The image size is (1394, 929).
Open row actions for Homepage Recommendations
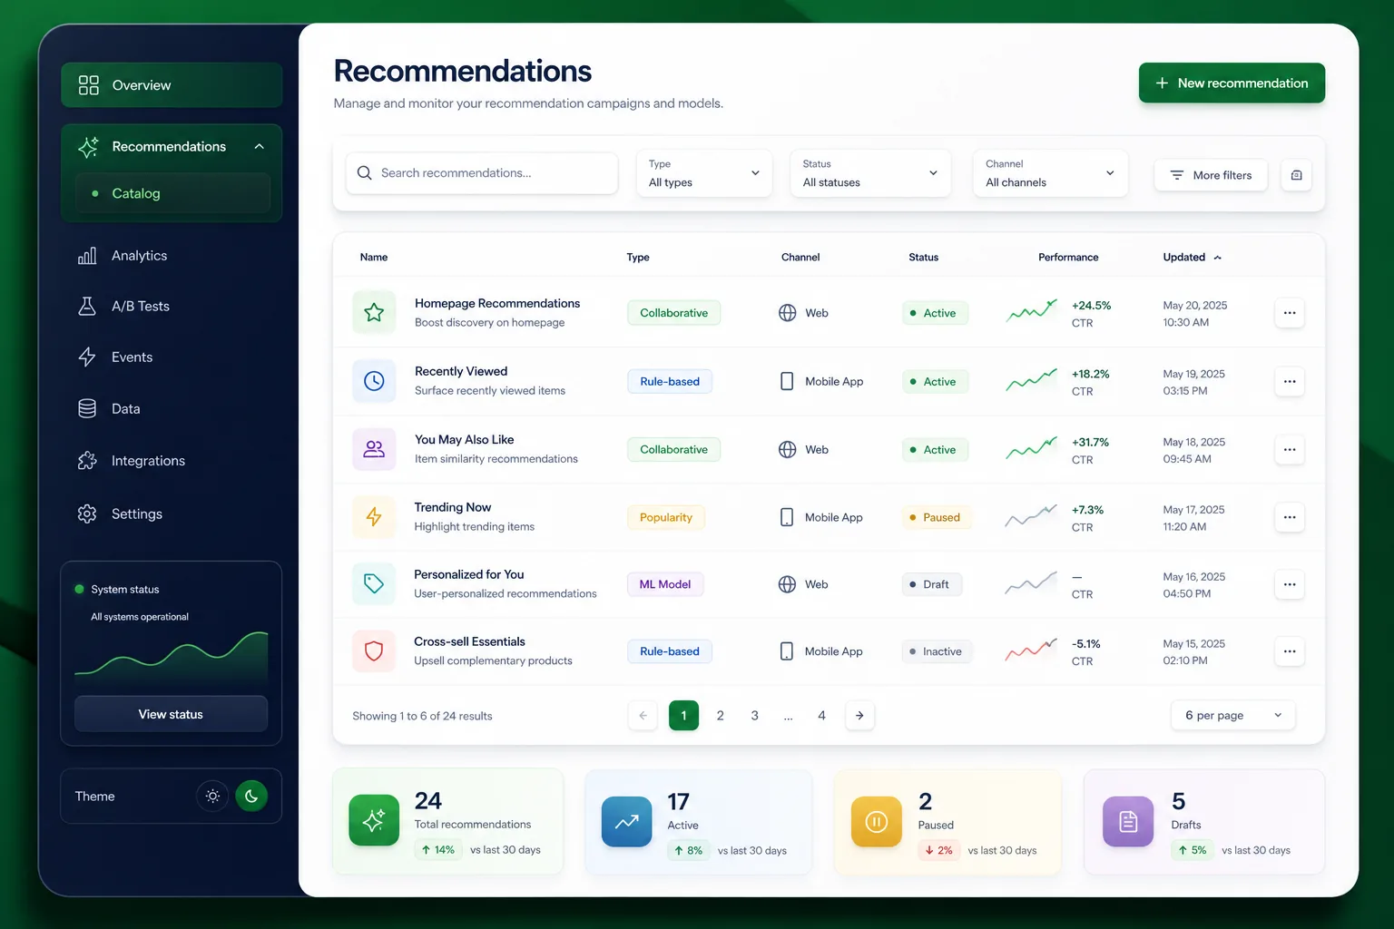click(1290, 313)
